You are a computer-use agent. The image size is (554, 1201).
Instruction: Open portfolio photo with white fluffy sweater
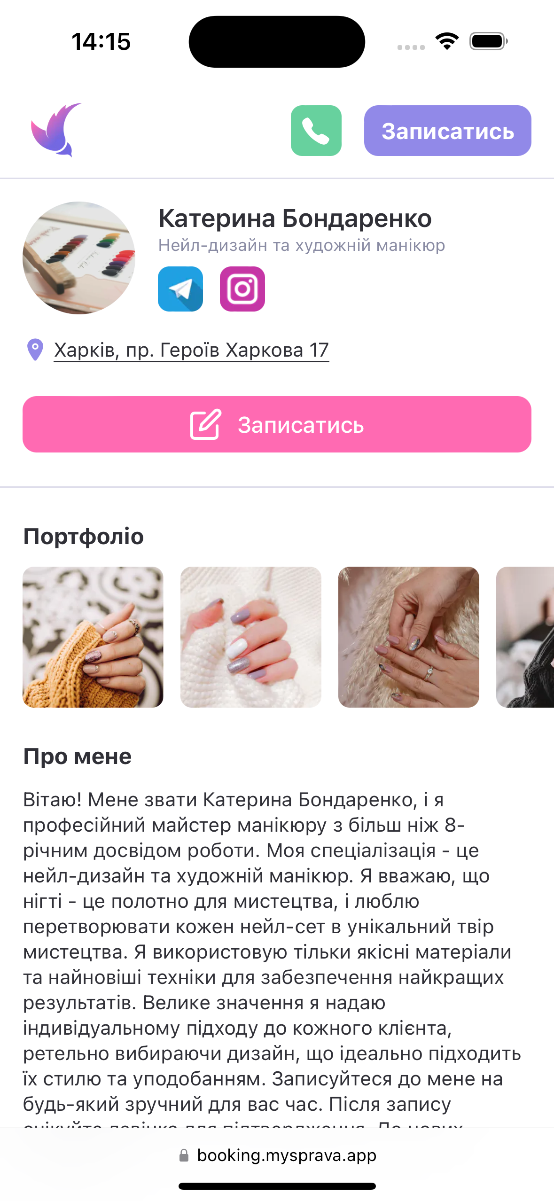[251, 637]
